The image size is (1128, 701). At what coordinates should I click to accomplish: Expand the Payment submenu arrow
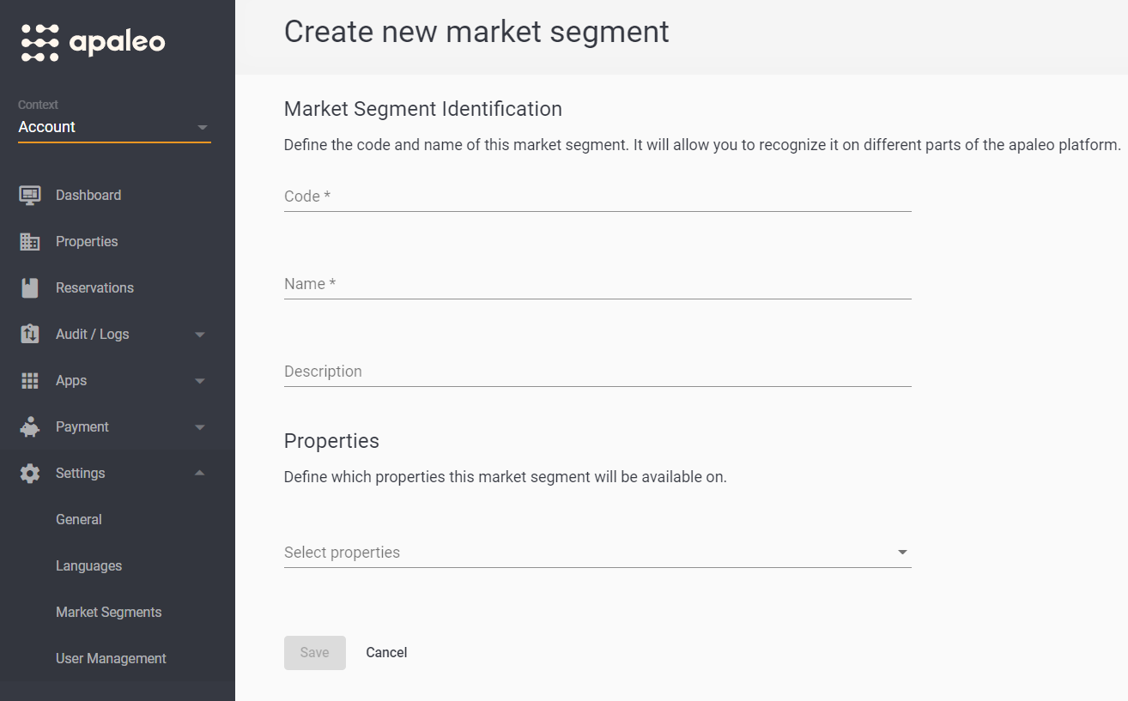200,427
